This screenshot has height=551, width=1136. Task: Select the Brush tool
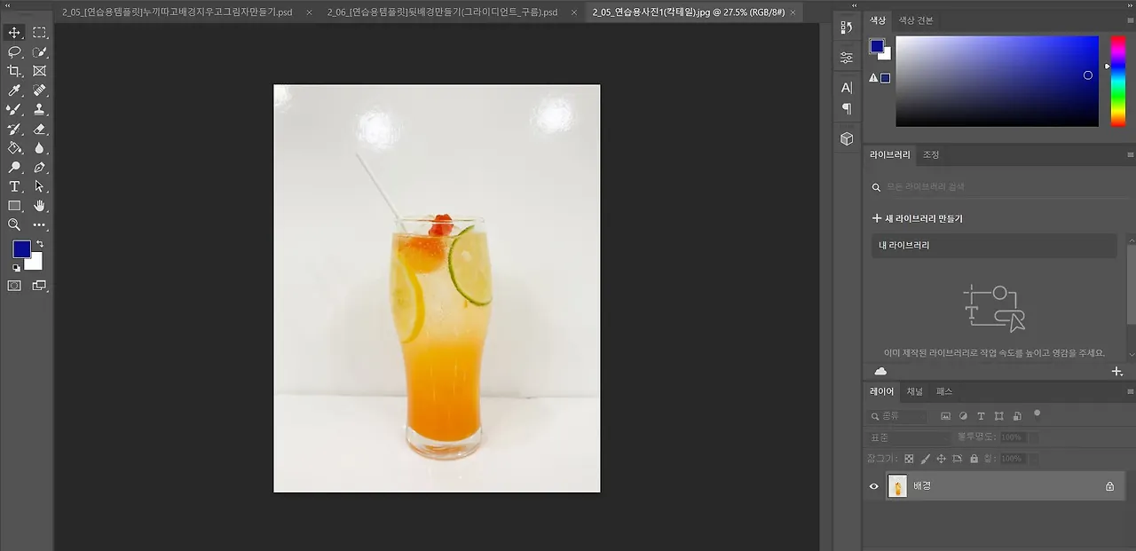coord(14,110)
